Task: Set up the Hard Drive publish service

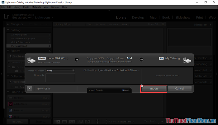Action: (x=45, y=98)
